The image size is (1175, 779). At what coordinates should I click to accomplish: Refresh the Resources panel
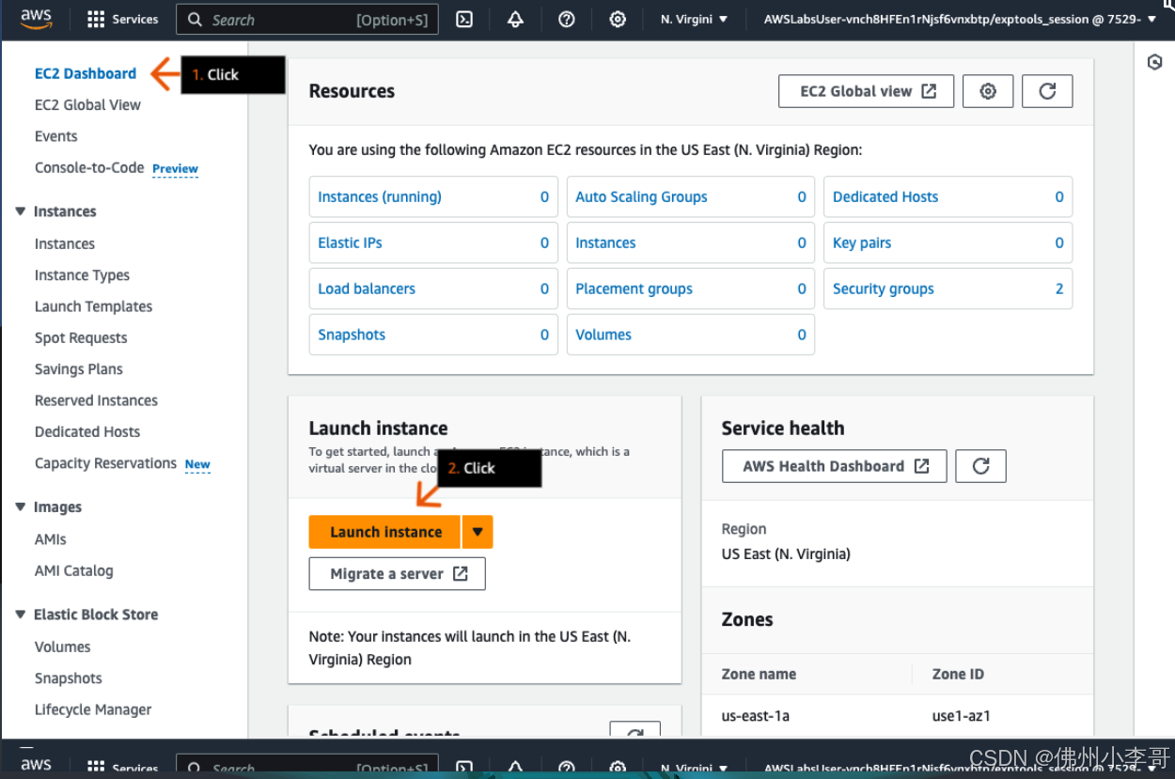(x=1047, y=91)
